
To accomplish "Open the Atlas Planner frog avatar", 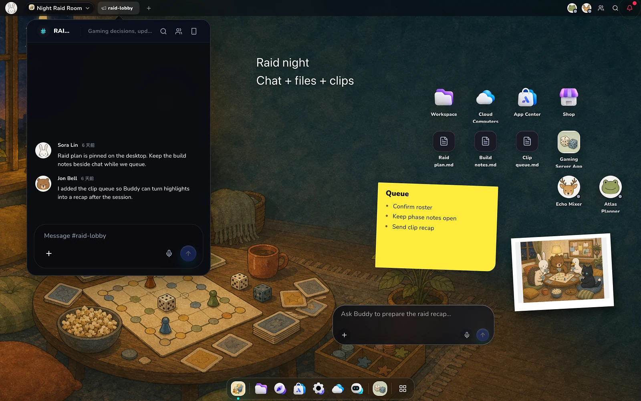I will 610,187.
